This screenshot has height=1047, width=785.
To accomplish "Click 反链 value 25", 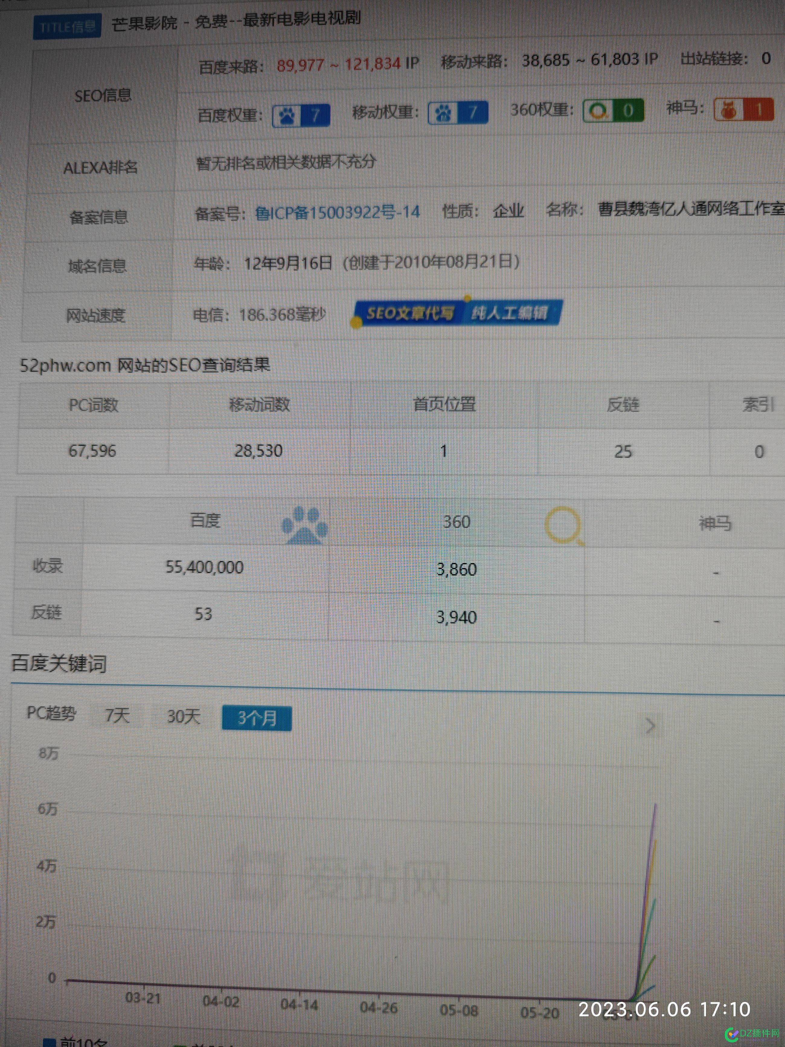I will [623, 452].
